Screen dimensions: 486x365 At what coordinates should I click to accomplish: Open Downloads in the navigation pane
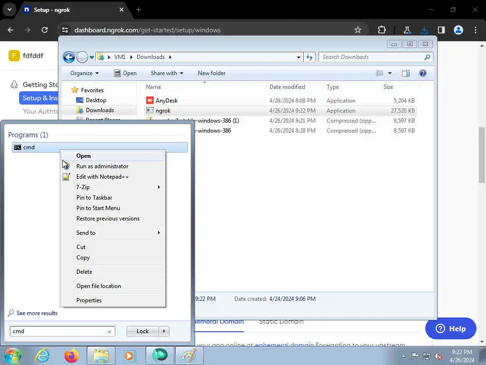pyautogui.click(x=100, y=110)
